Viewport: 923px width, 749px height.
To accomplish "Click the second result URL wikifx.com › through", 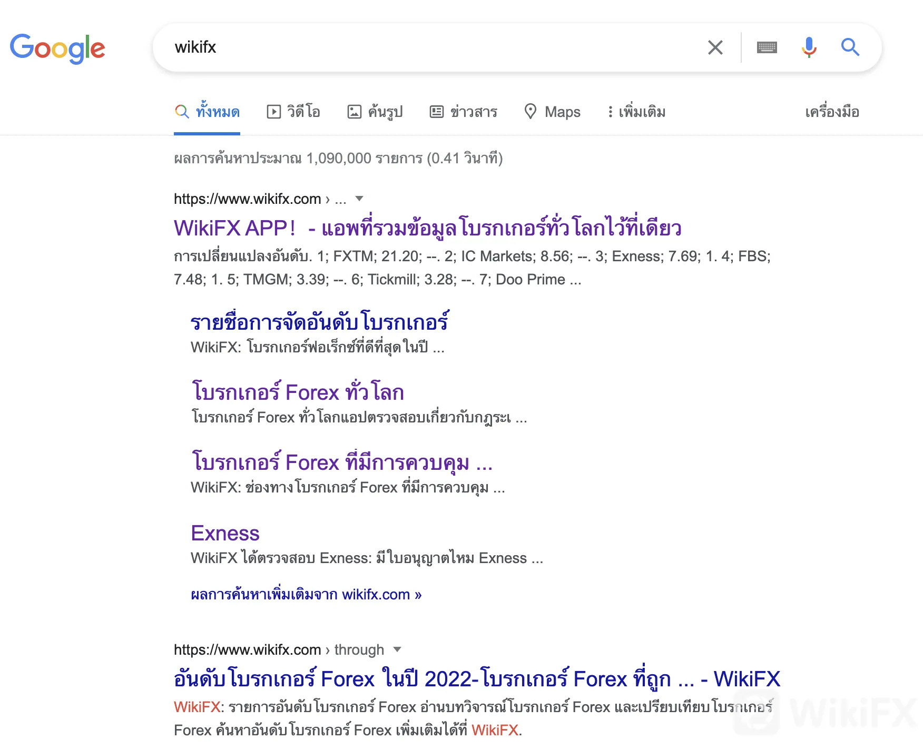I will (279, 649).
